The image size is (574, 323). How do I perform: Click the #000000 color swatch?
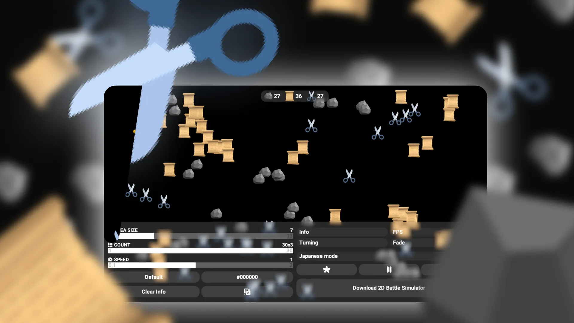[247, 276]
